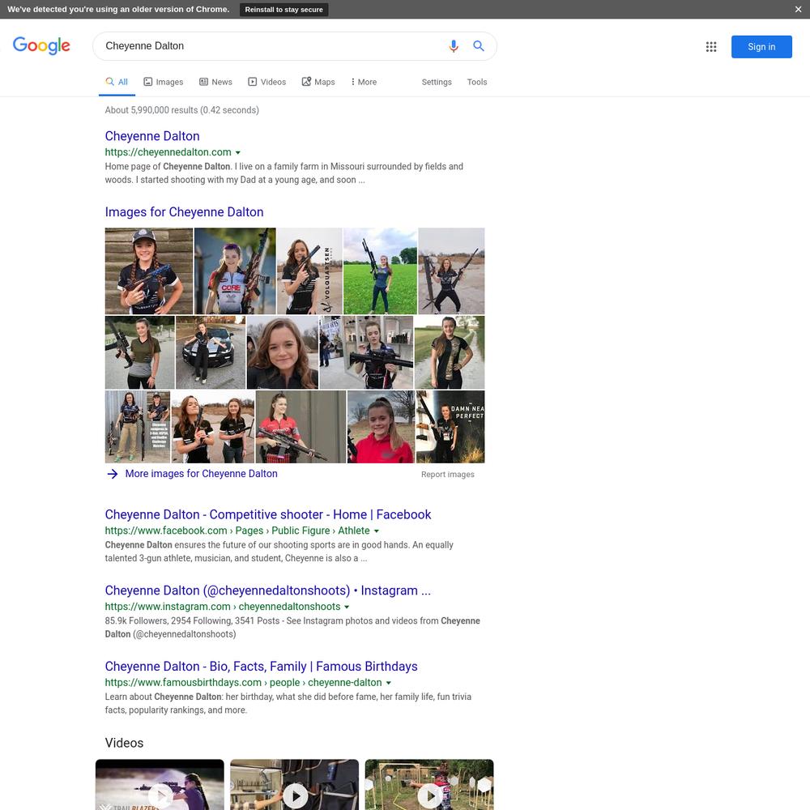Open the Google apps grid
Image resolution: width=810 pixels, height=810 pixels.
point(711,46)
